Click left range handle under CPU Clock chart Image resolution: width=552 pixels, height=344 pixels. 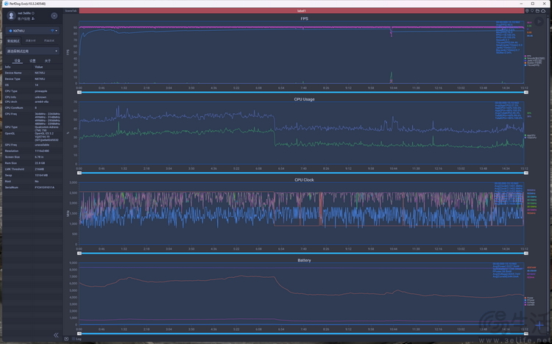point(79,254)
